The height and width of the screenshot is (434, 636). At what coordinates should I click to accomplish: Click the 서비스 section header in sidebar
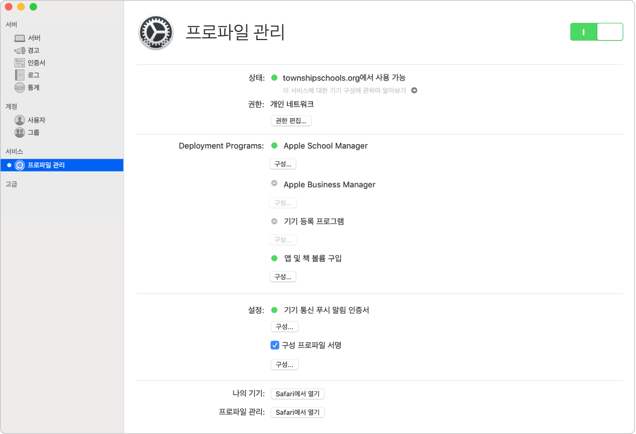(14, 152)
